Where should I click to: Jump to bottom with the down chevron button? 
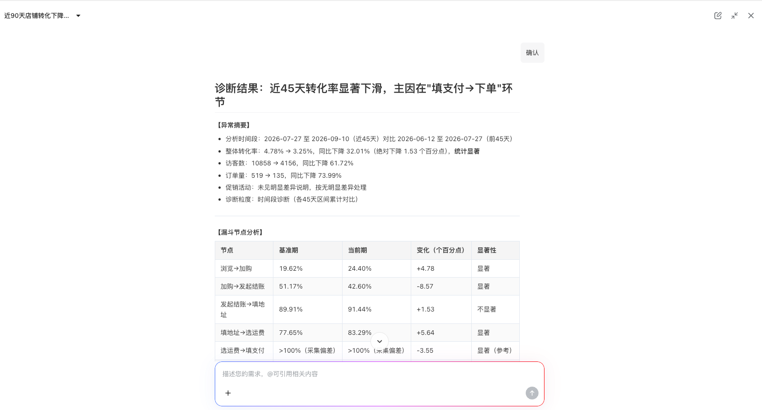click(x=380, y=341)
